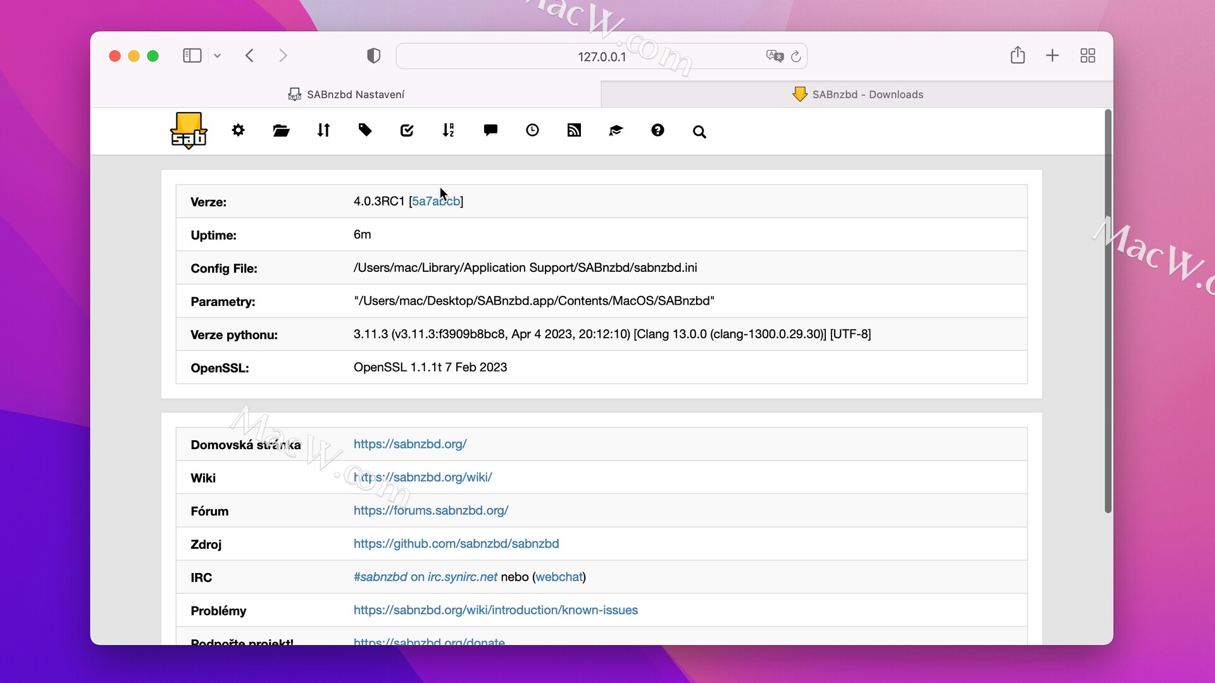
Task: Open Servers settings arrows icon
Action: (323, 130)
